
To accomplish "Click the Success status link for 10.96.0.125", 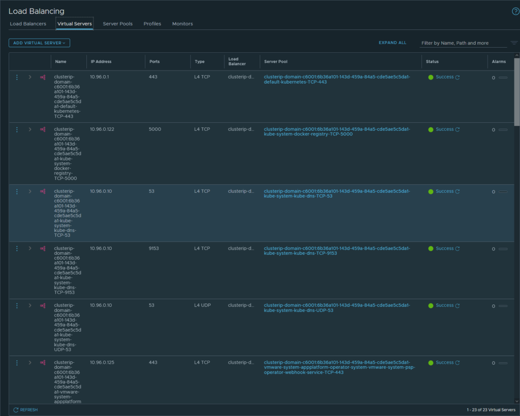I will [x=444, y=362].
